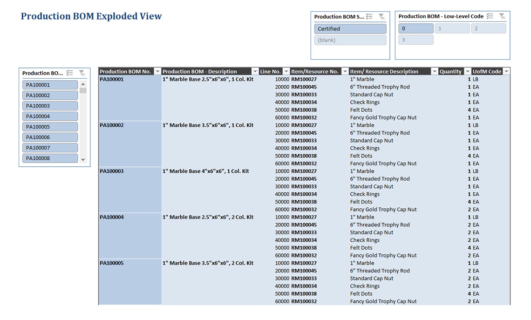The image size is (531, 320).
Task: Select description 1" Marble Base 4"x6"x6", 1 Col. Kit
Action: pos(205,171)
